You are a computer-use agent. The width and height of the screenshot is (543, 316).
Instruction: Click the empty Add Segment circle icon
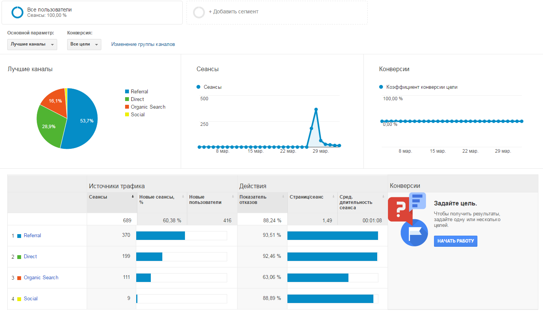[x=199, y=13]
